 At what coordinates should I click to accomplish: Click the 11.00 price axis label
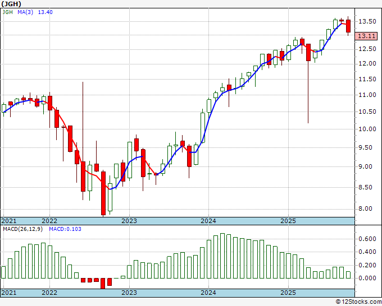(367, 95)
